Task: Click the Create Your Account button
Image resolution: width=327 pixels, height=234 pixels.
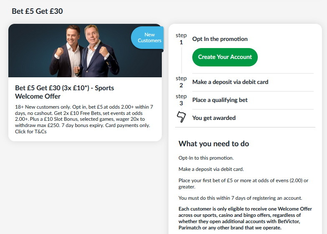Action: (225, 57)
